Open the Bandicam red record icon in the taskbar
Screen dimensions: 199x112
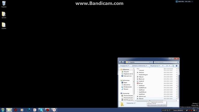(48, 110)
